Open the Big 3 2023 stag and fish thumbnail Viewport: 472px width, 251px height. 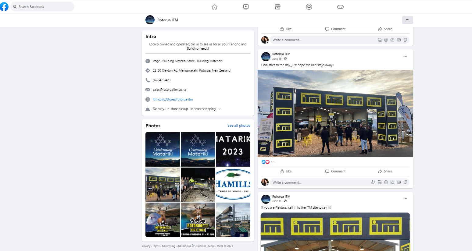coord(163,220)
